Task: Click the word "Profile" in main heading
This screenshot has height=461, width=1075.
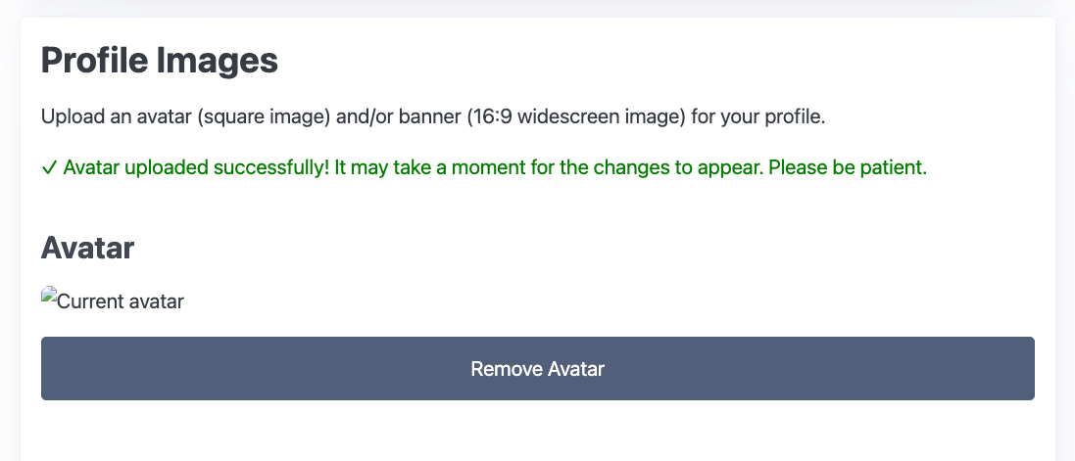Action: coord(94,62)
